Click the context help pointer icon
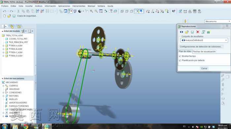 coord(174,11)
